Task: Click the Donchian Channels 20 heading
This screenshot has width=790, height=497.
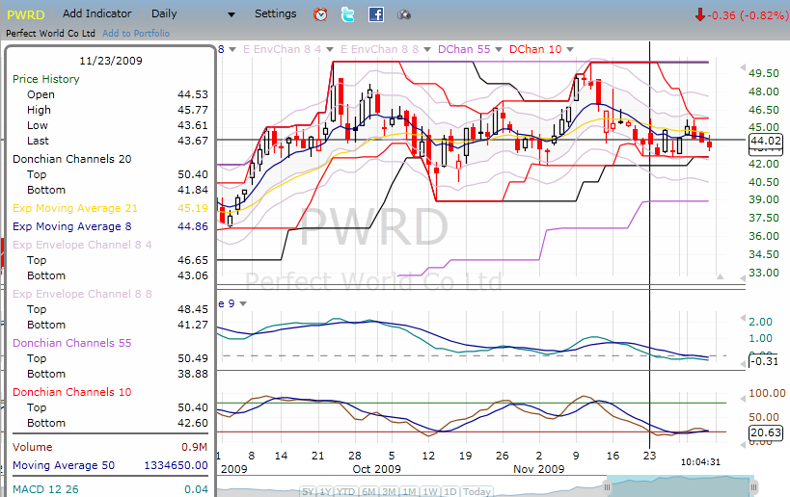Action: (x=72, y=159)
